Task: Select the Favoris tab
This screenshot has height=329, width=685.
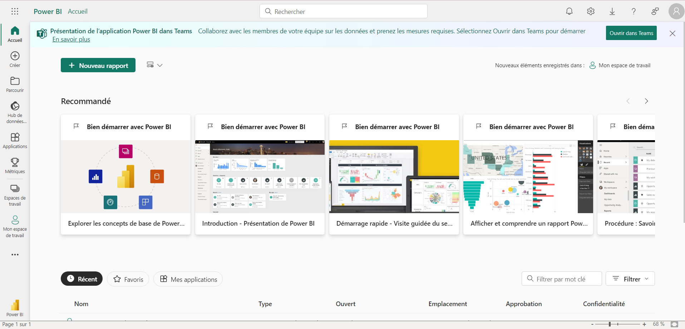Action: click(128, 279)
